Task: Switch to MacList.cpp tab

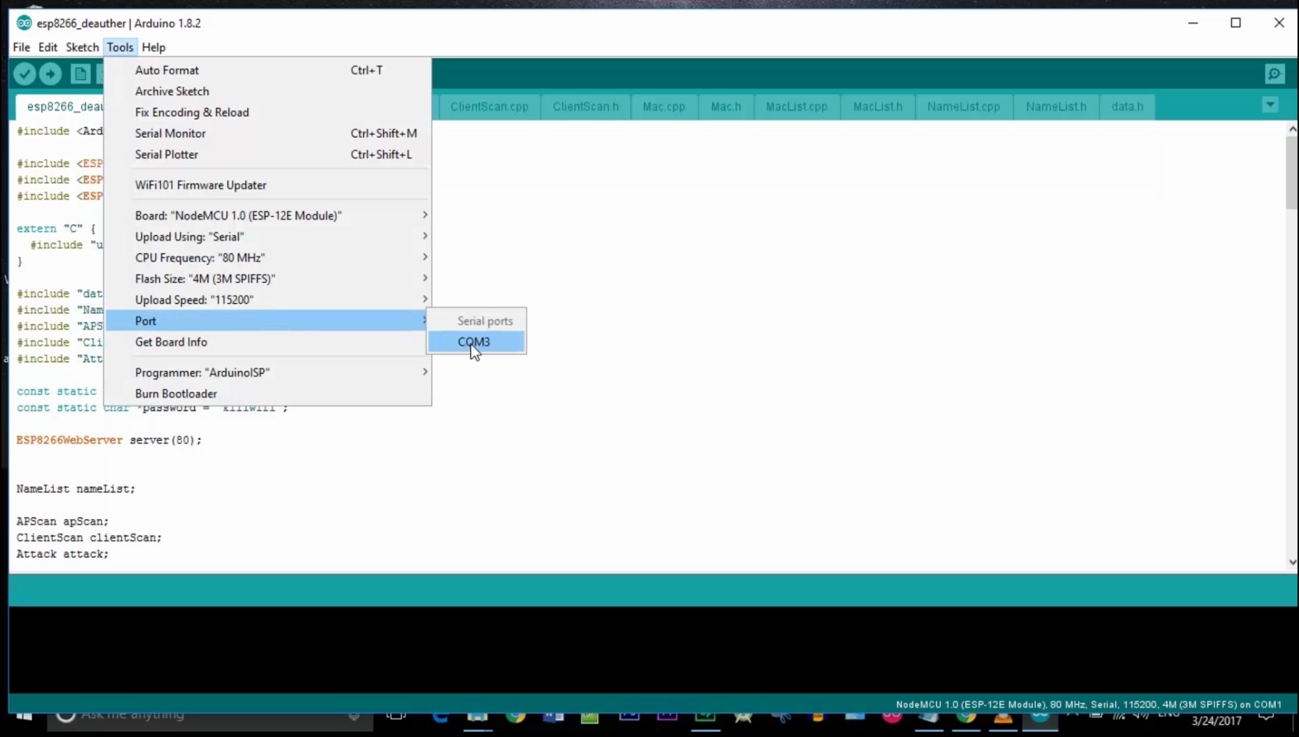Action: [x=796, y=107]
